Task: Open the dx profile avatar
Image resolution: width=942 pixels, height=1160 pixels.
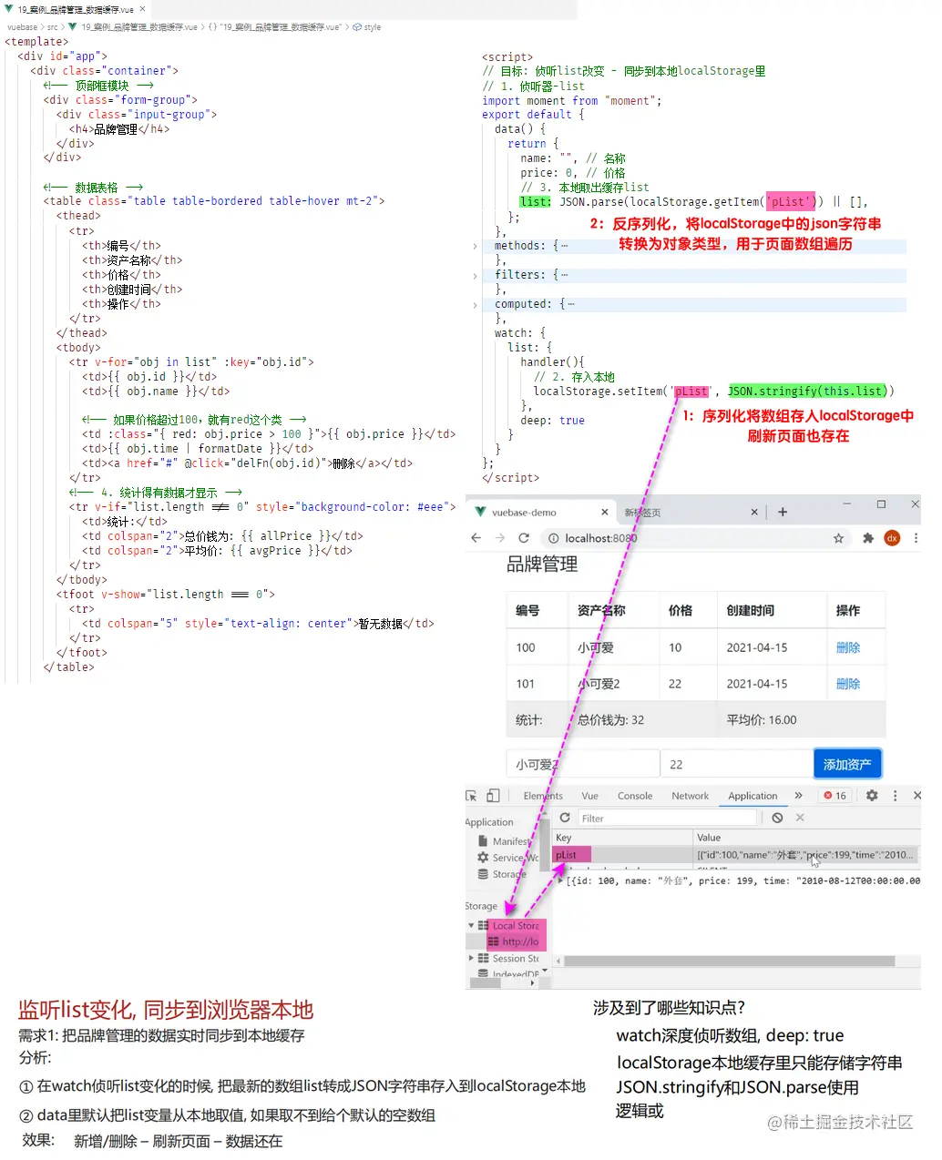Action: [x=893, y=538]
